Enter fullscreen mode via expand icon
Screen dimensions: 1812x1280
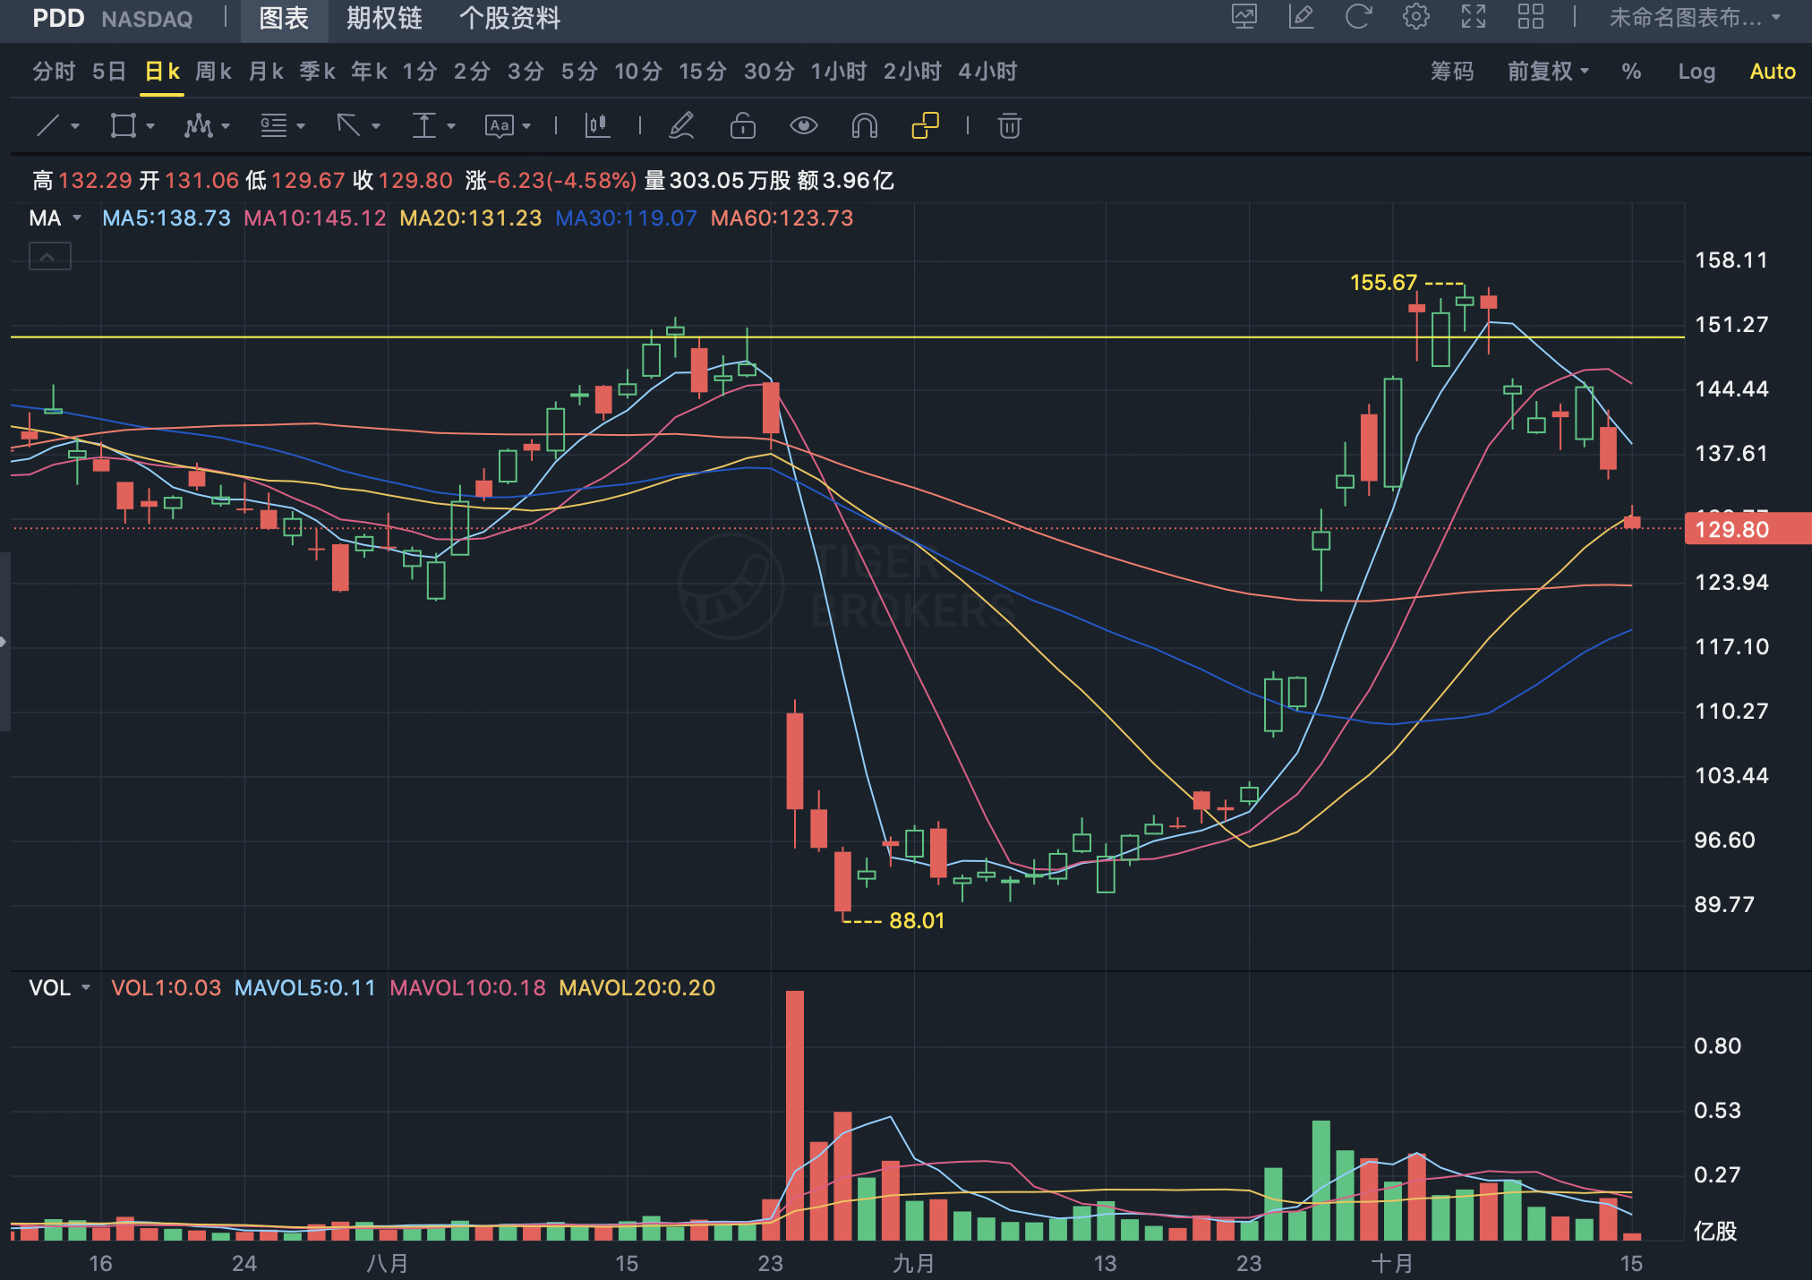click(x=1473, y=17)
